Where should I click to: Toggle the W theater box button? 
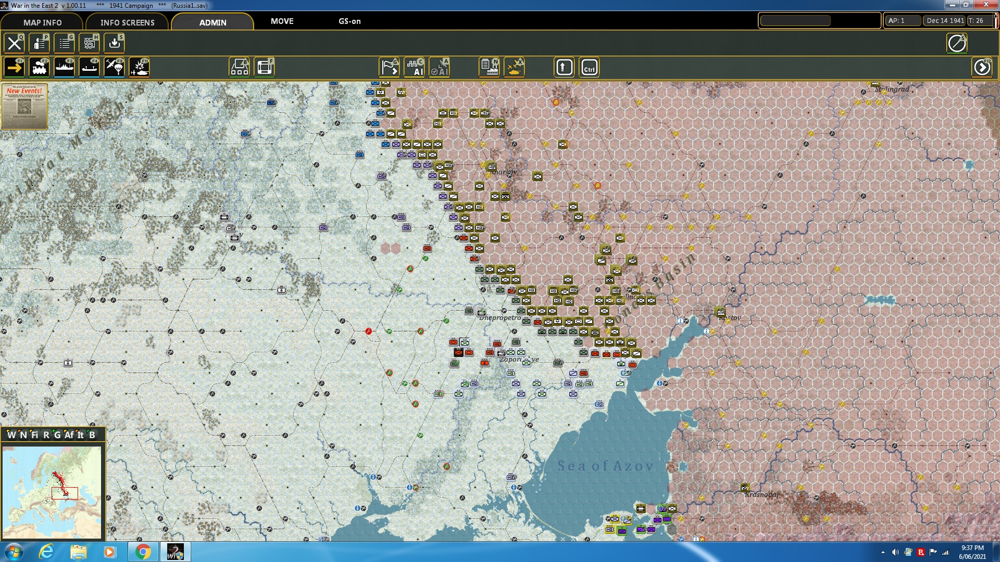(11, 435)
